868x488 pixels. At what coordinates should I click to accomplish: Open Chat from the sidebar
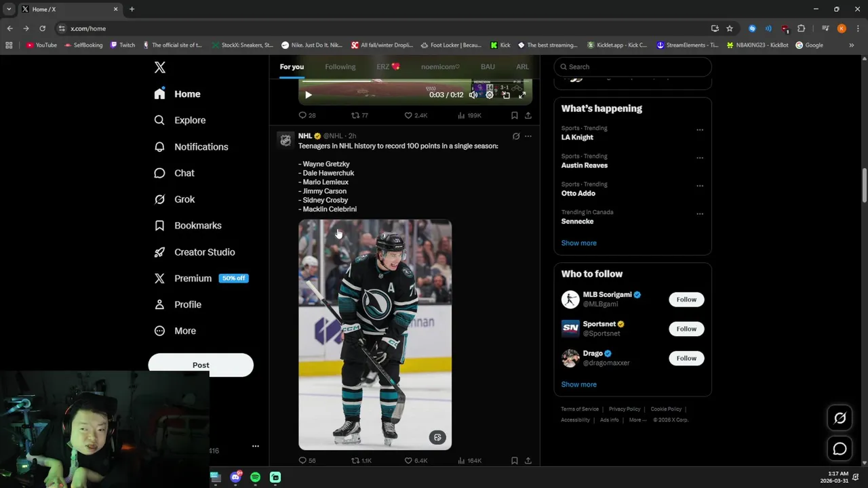[x=174, y=173]
